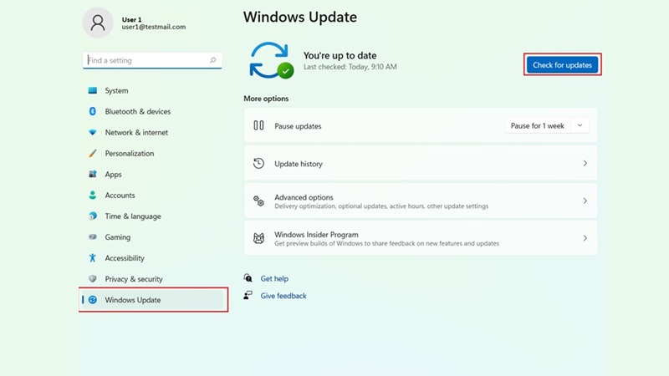Open the Give feedback link
Screen dimensions: 669x376
[x=283, y=296]
